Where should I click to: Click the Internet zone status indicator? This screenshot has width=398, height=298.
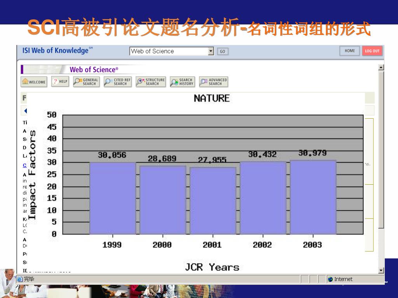(340, 279)
